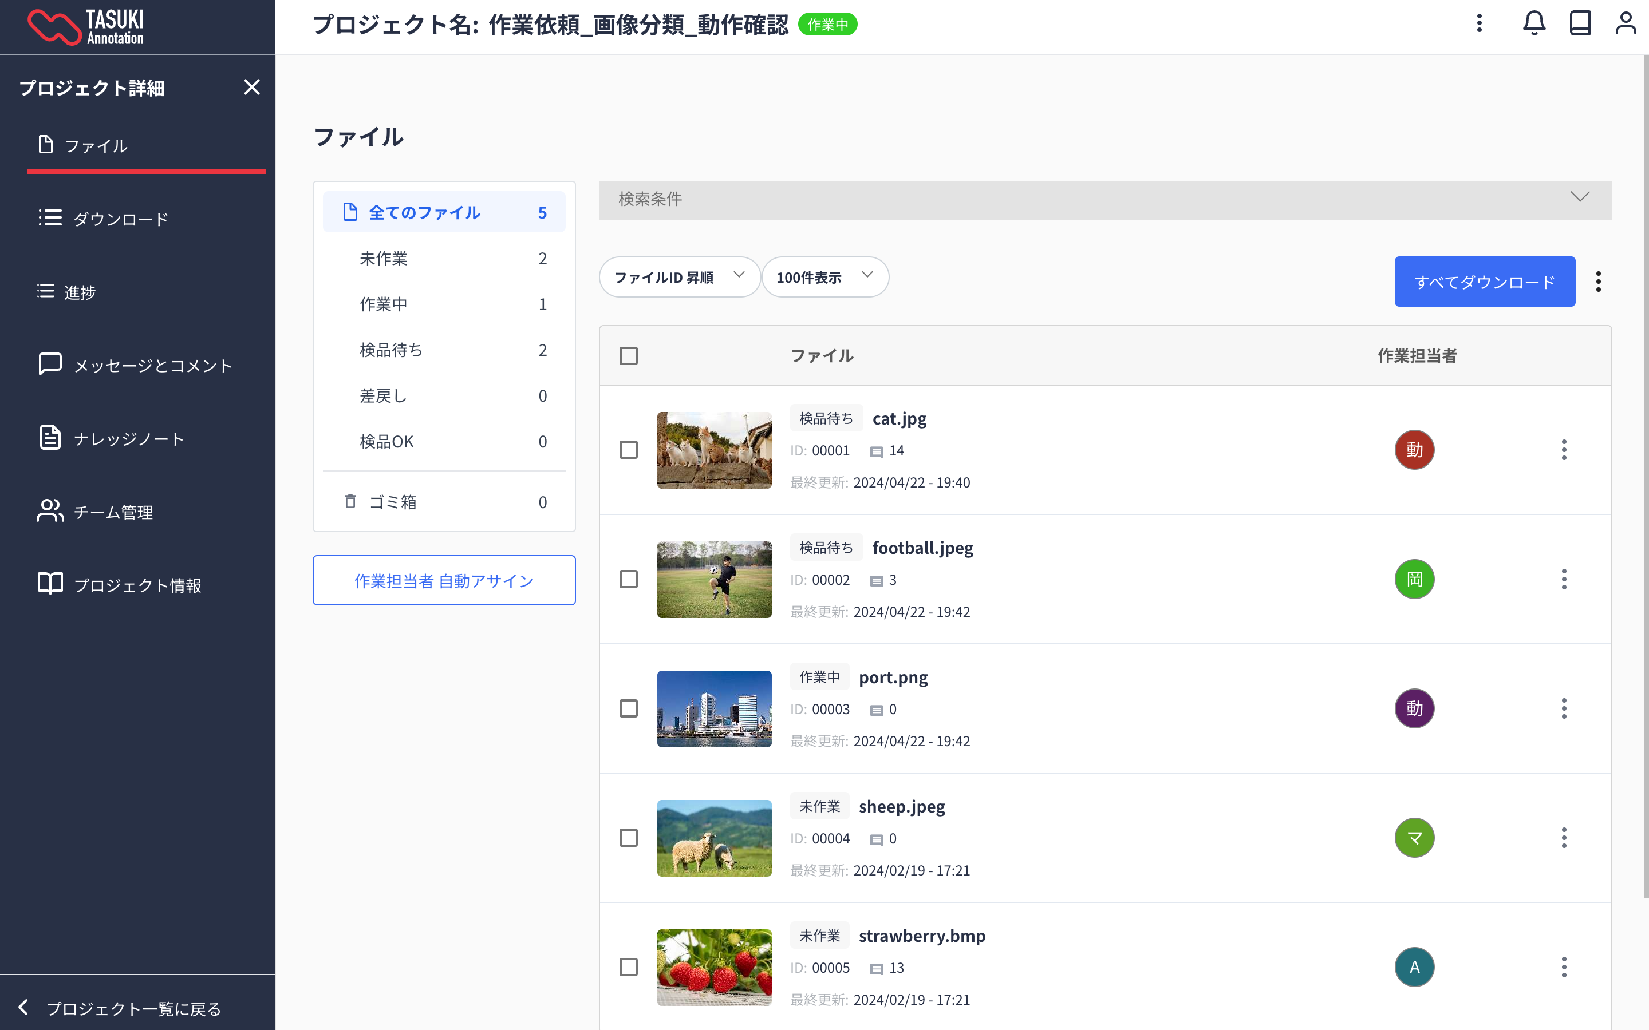Tick the checkbox for football.jpeg
Image resolution: width=1649 pixels, height=1030 pixels.
628,579
